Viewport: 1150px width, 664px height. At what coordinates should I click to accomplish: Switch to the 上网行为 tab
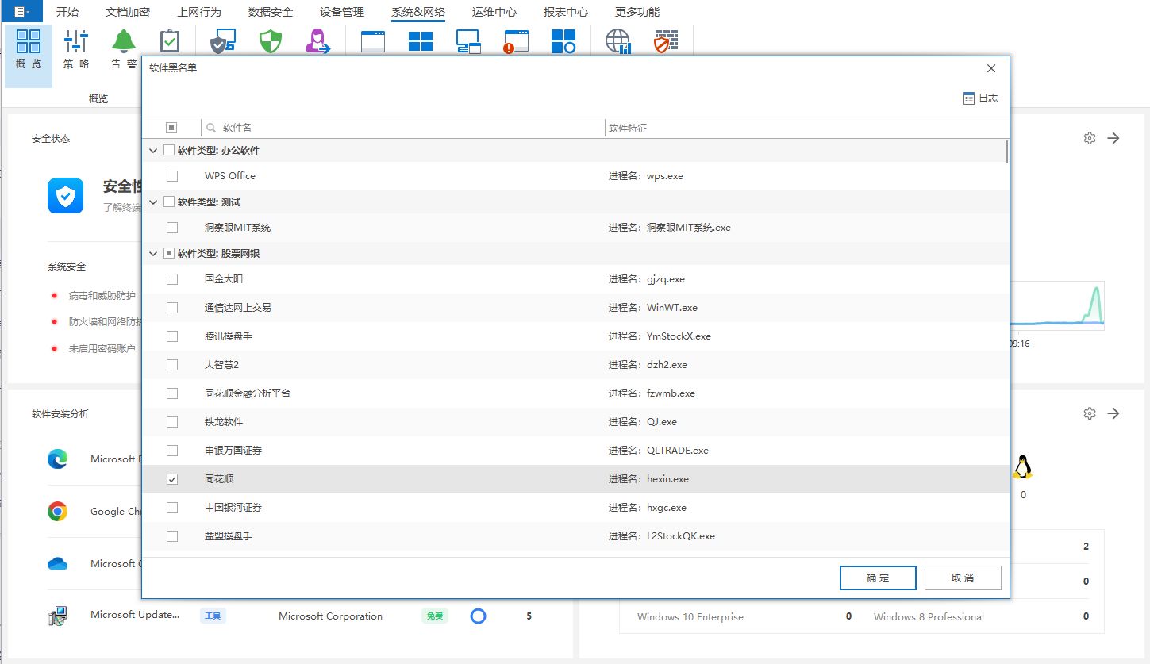click(x=199, y=12)
